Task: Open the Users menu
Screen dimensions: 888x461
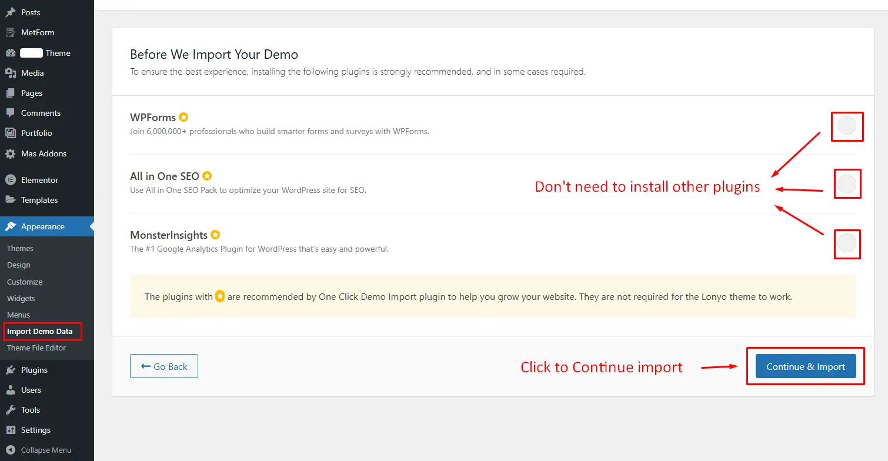Action: [x=47, y=390]
